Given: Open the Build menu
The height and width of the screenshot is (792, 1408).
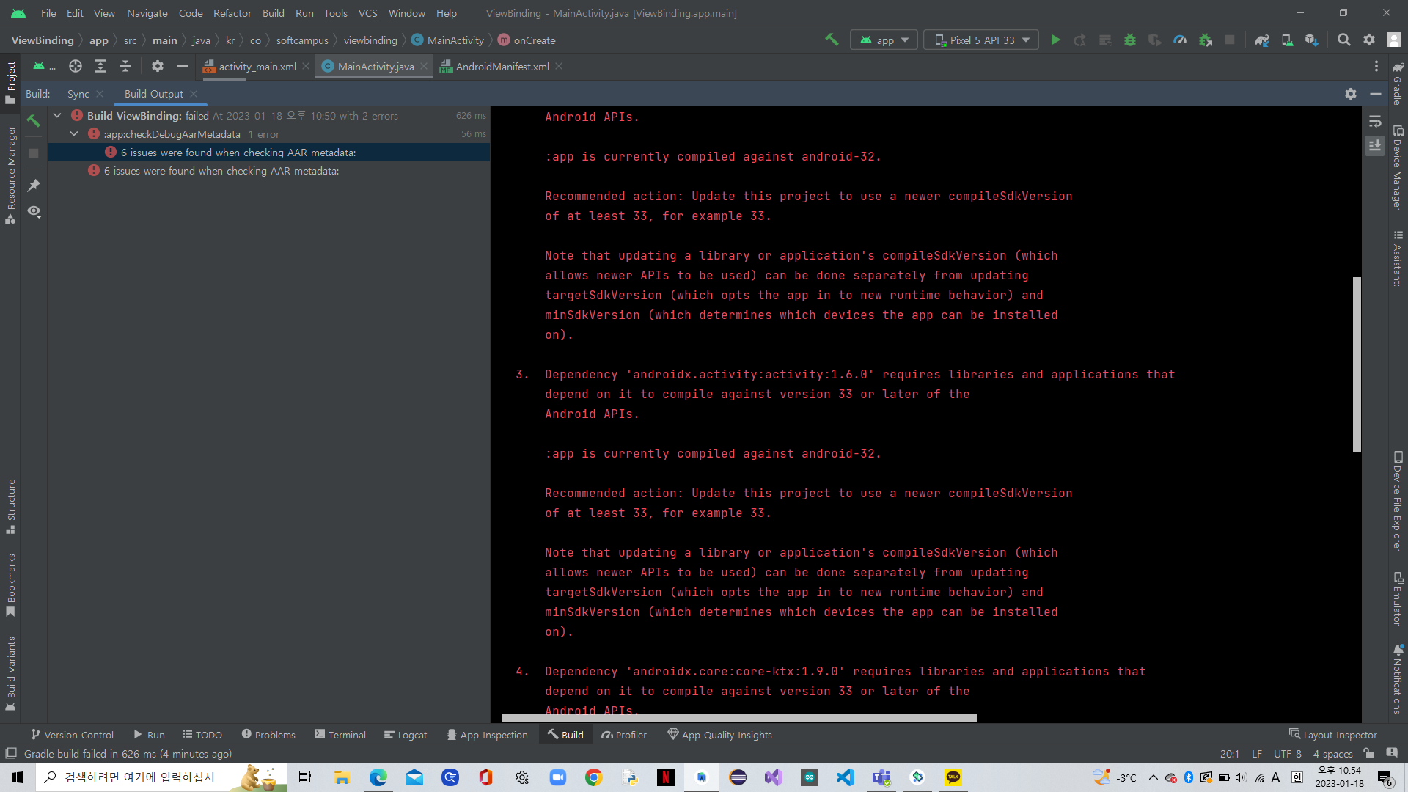Looking at the screenshot, I should click(x=273, y=13).
